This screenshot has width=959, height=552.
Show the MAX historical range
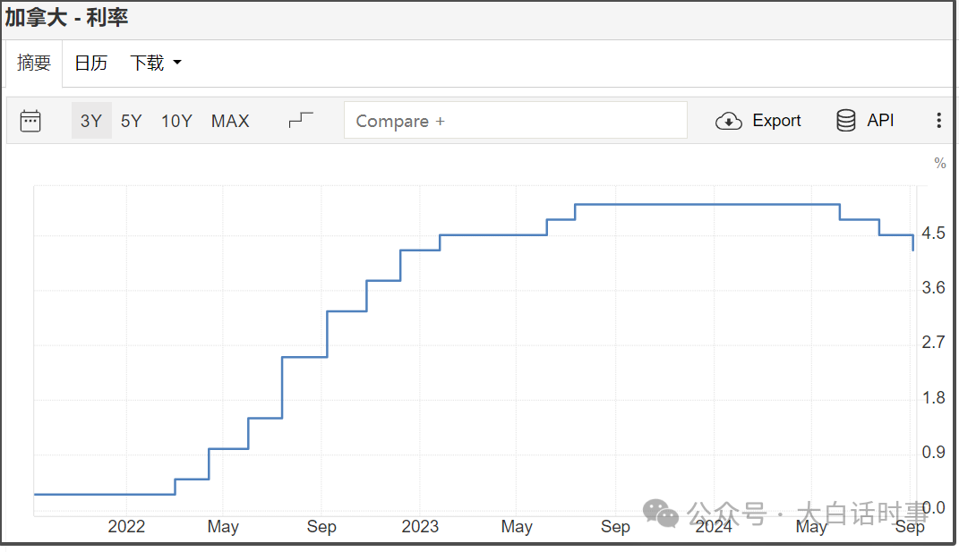click(230, 121)
